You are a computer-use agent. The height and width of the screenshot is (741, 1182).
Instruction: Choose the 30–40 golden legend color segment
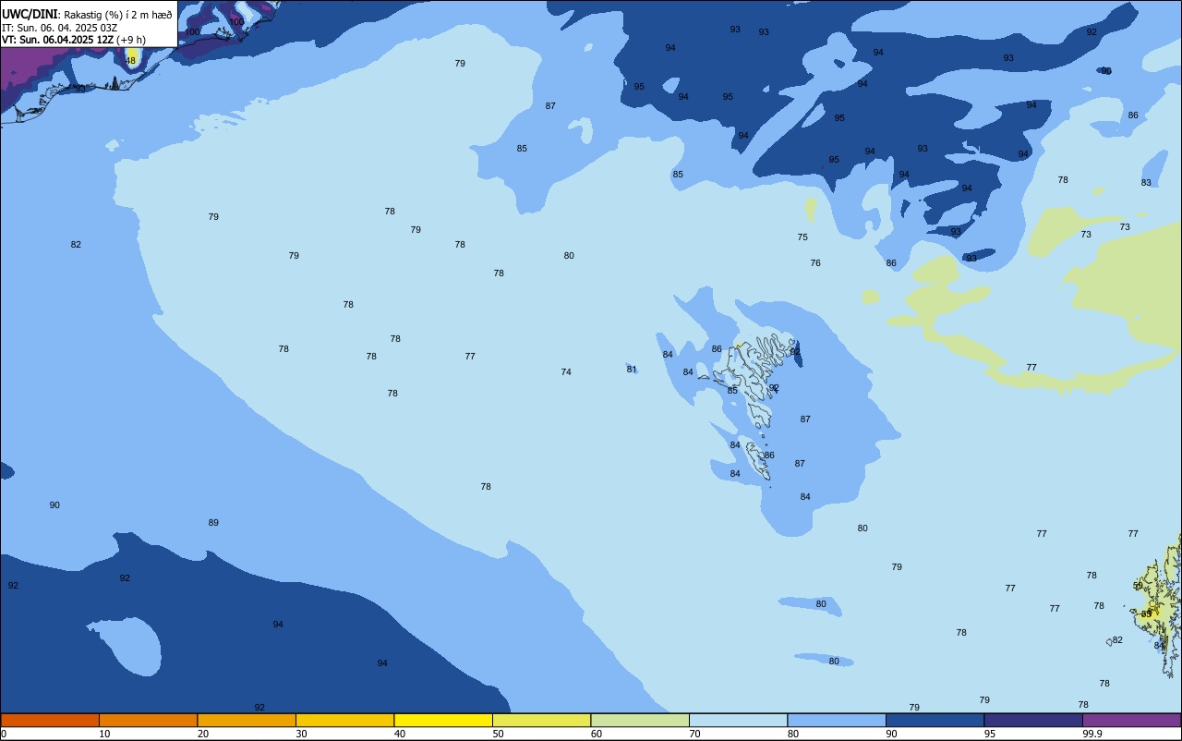[x=344, y=720]
